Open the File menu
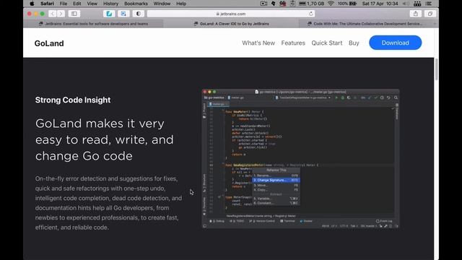Screen dimensions: 462x260 (64, 4)
